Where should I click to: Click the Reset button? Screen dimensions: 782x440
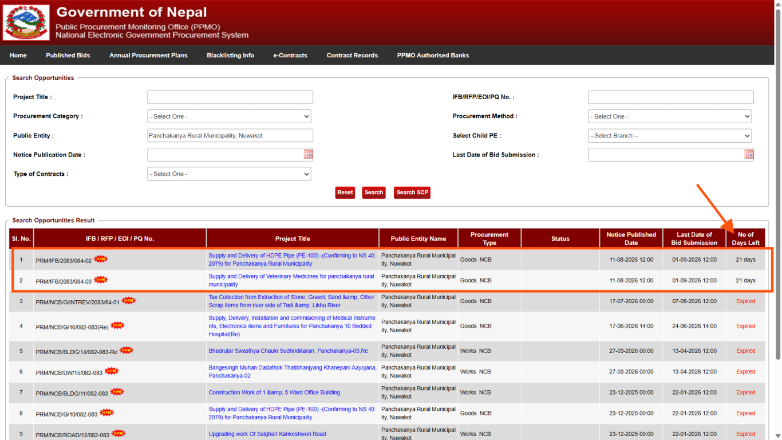click(345, 192)
